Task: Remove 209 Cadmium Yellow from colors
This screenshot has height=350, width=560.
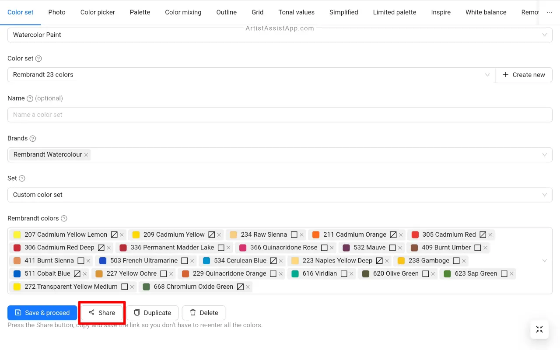Action: point(219,235)
